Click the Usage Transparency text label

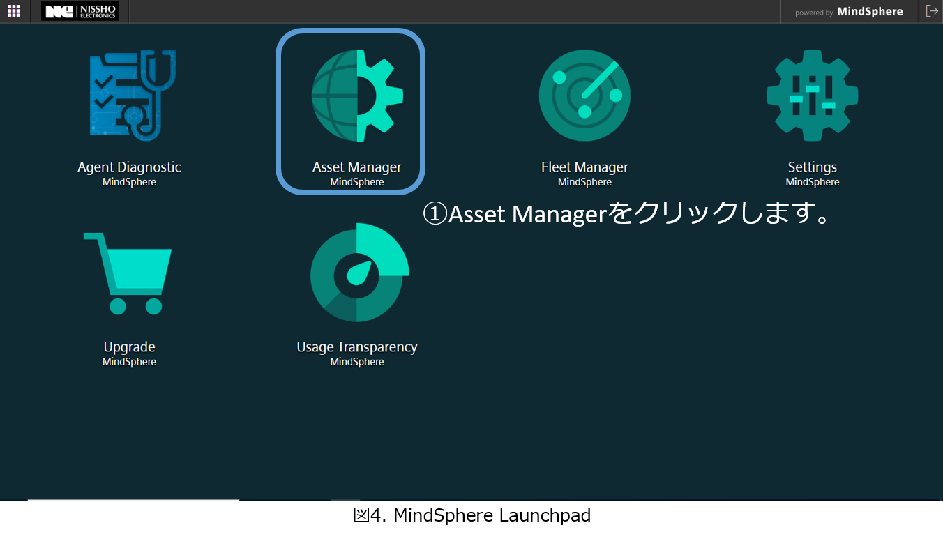357,347
